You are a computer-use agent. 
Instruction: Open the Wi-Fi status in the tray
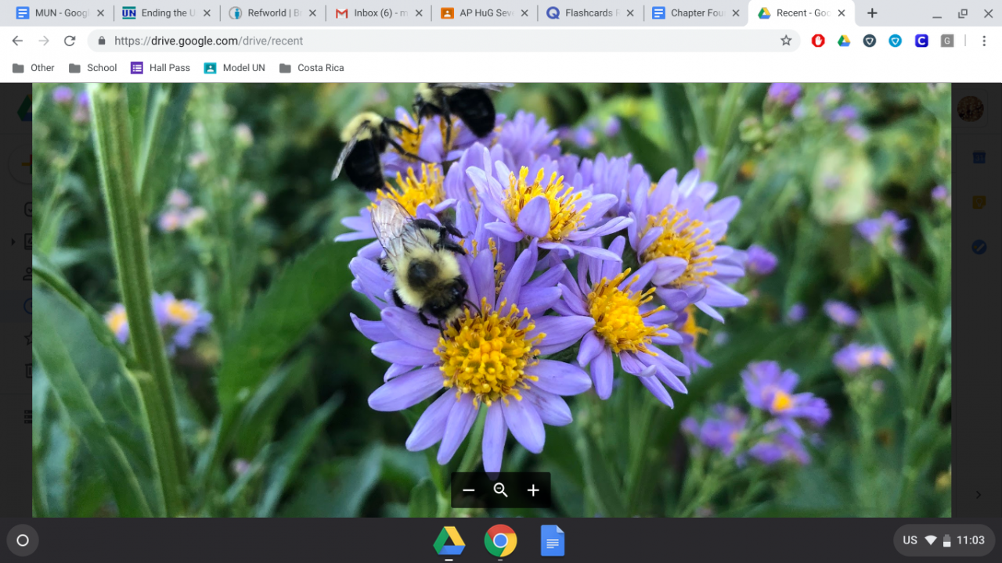click(931, 540)
